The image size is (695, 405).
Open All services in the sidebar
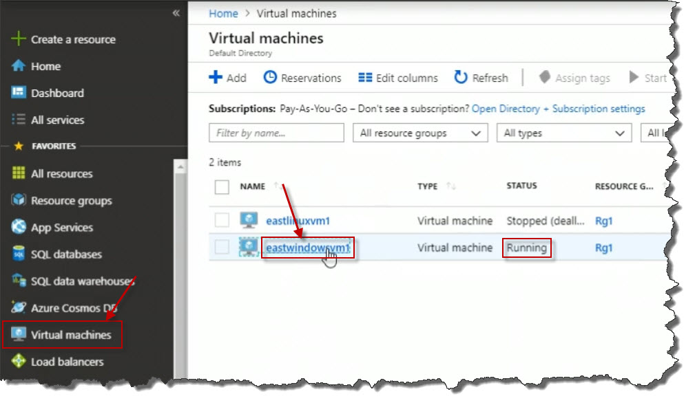click(x=57, y=120)
